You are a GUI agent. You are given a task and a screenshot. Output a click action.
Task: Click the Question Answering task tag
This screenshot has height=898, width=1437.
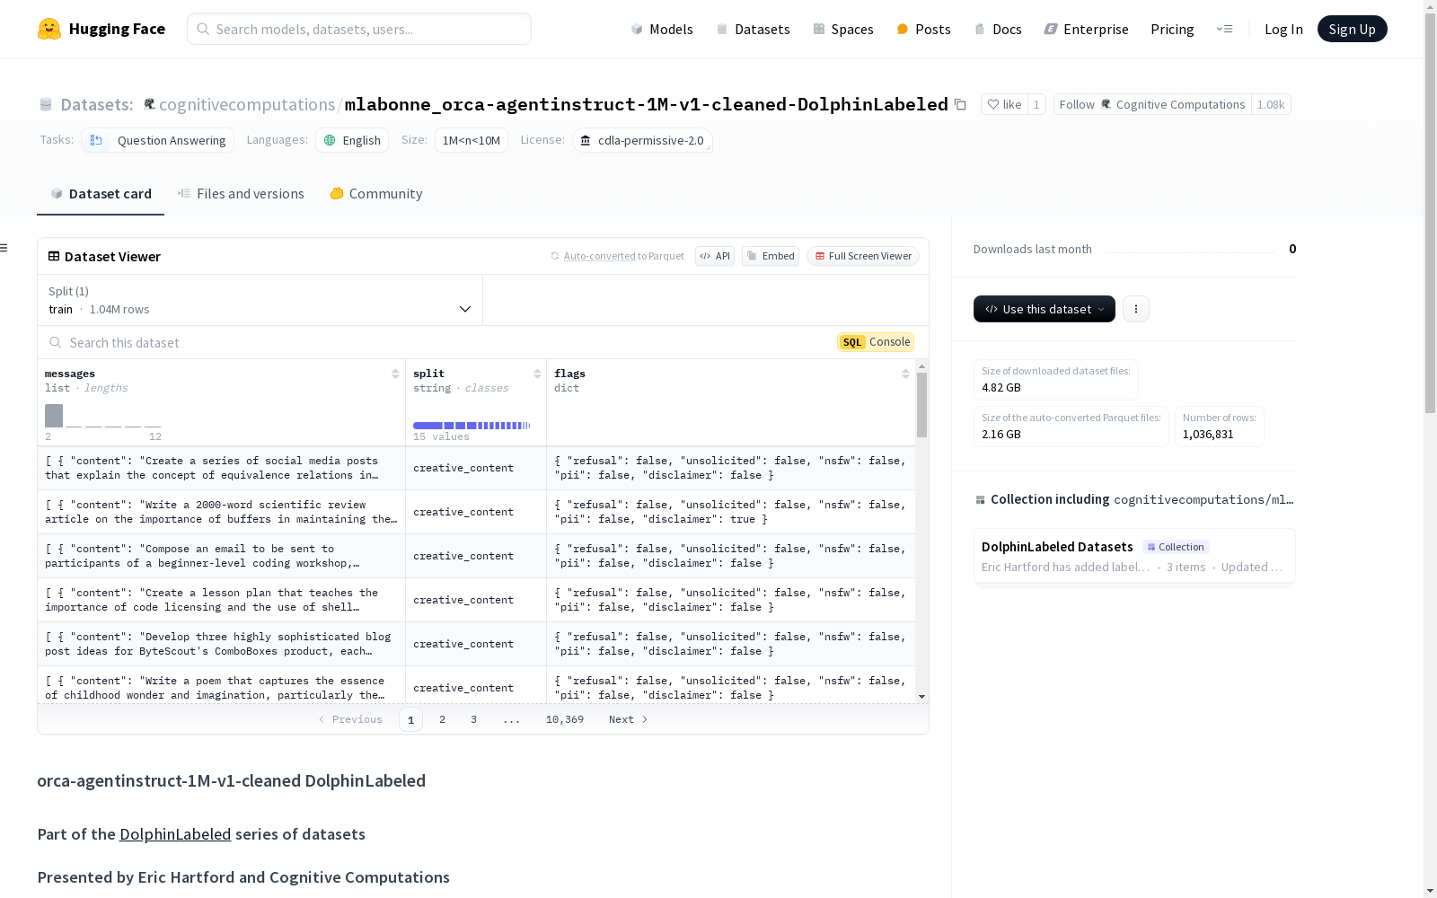(x=158, y=140)
